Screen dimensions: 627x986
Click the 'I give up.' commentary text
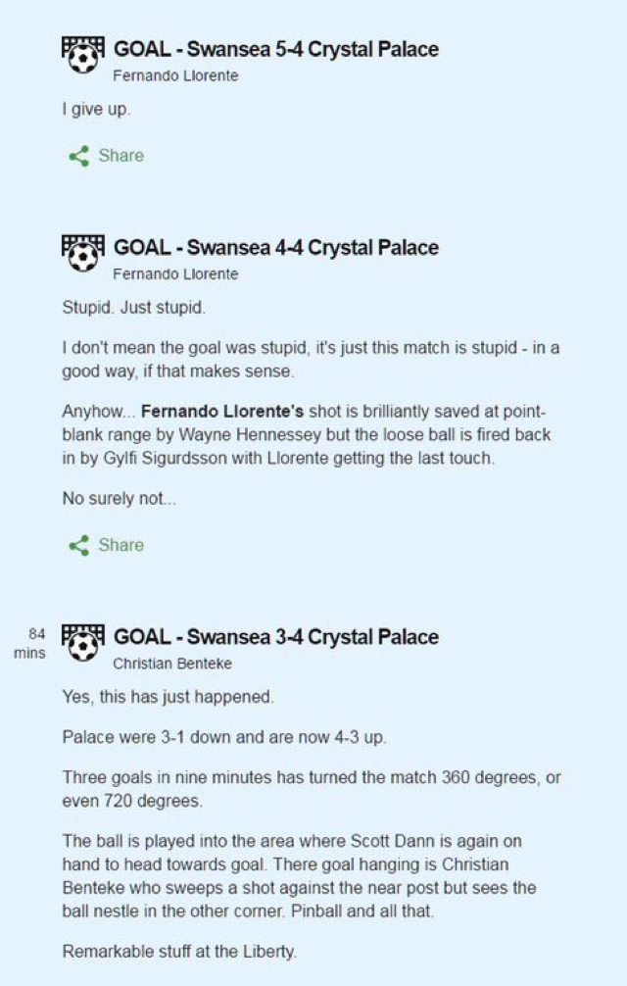click(x=96, y=110)
